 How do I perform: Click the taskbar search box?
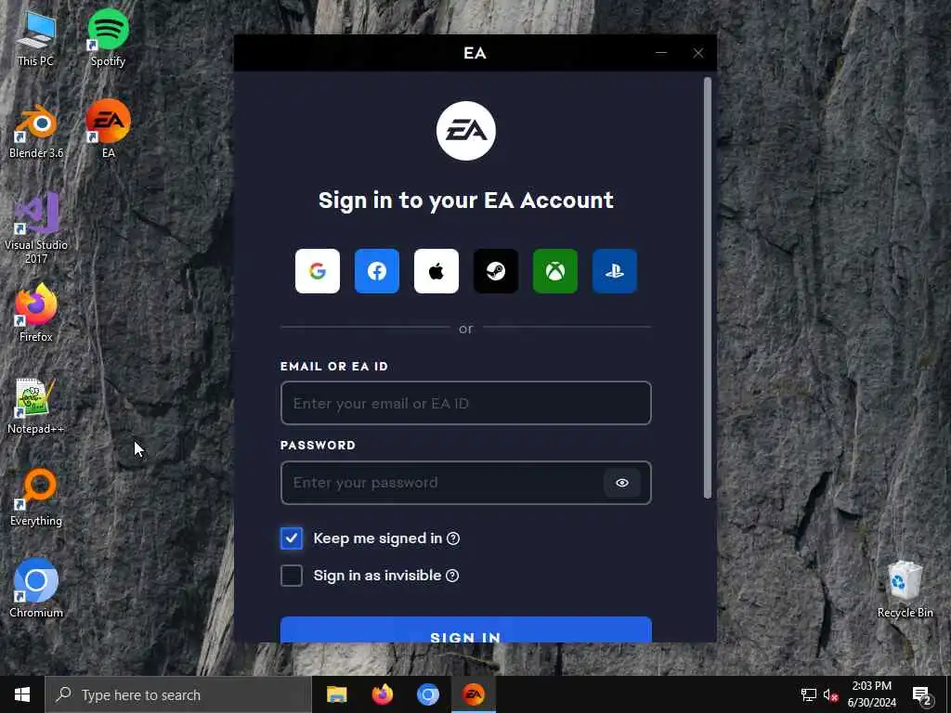[178, 694]
